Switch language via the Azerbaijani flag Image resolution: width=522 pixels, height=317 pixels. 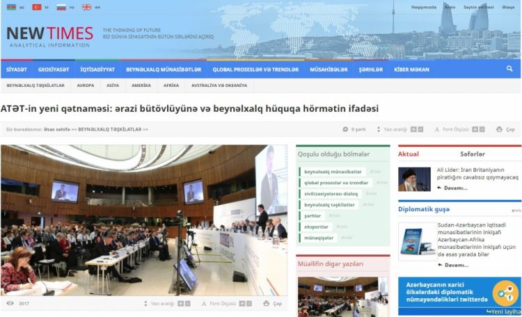pyautogui.click(x=11, y=7)
